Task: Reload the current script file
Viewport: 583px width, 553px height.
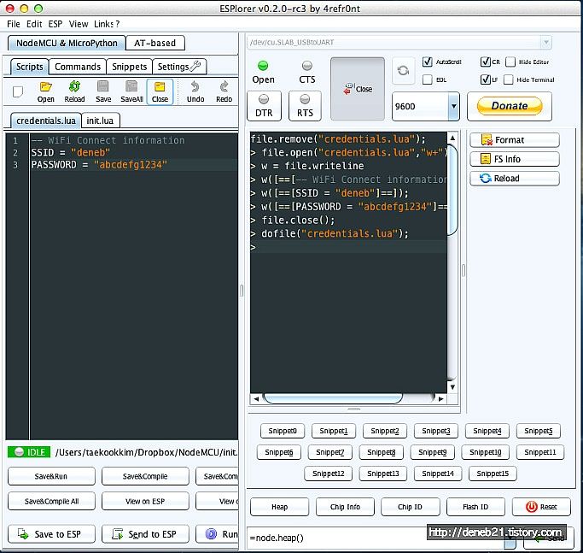Action: pos(74,92)
